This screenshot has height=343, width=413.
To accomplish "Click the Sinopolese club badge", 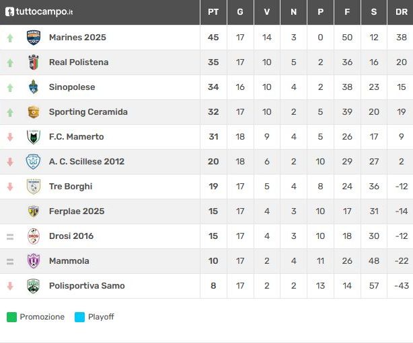I will [x=33, y=87].
